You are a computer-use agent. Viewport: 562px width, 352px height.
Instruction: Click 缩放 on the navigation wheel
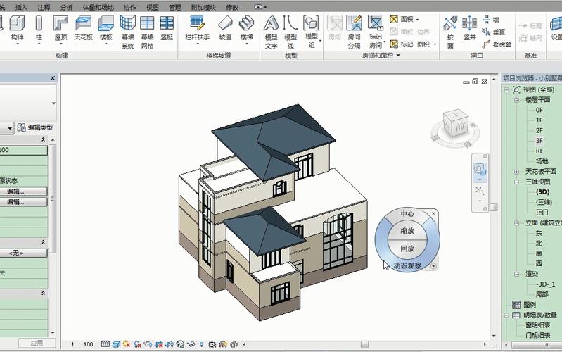[407, 231]
